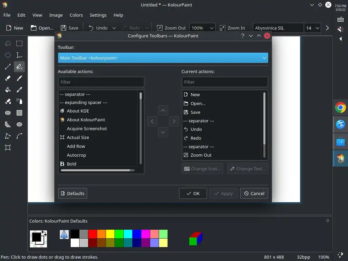
Task: Select the Pen tool
Action: pos(19,67)
